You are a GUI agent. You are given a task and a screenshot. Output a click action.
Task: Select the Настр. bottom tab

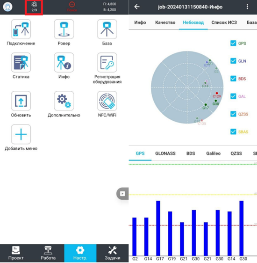(80, 253)
